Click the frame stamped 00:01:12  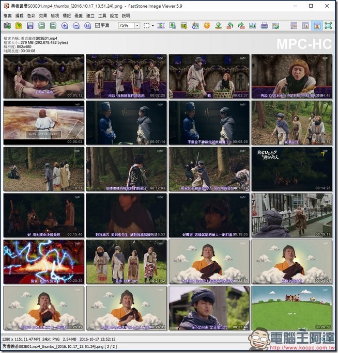[44, 76]
